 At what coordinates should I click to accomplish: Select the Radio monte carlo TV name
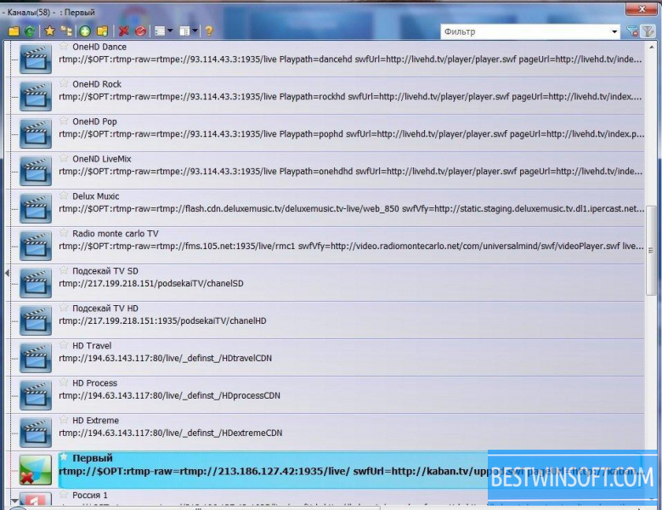click(116, 234)
